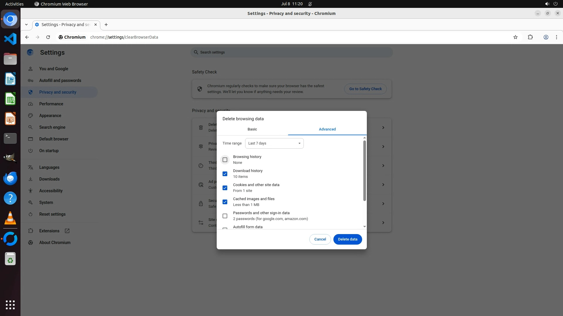The width and height of the screenshot is (563, 316).
Task: Open the tab search dropdown arrow
Action: click(x=26, y=25)
